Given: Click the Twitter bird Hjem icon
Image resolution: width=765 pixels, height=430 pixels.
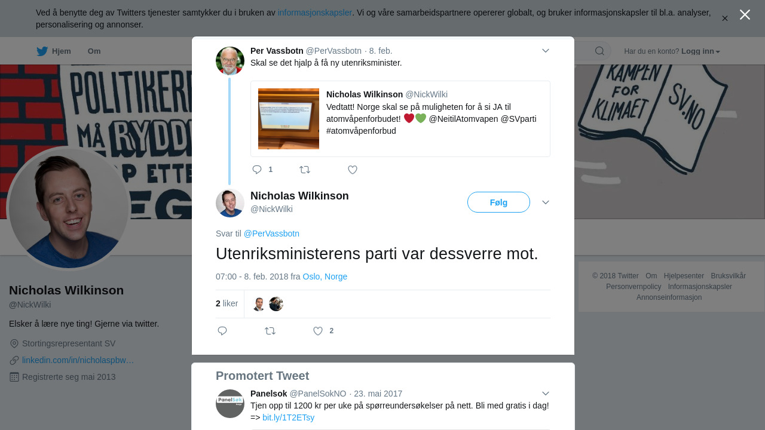Looking at the screenshot, I should 42,51.
